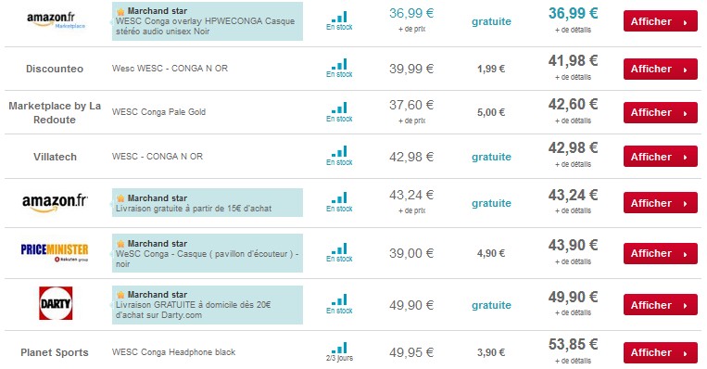Click Afficher button for Discounteo offer

[660, 69]
